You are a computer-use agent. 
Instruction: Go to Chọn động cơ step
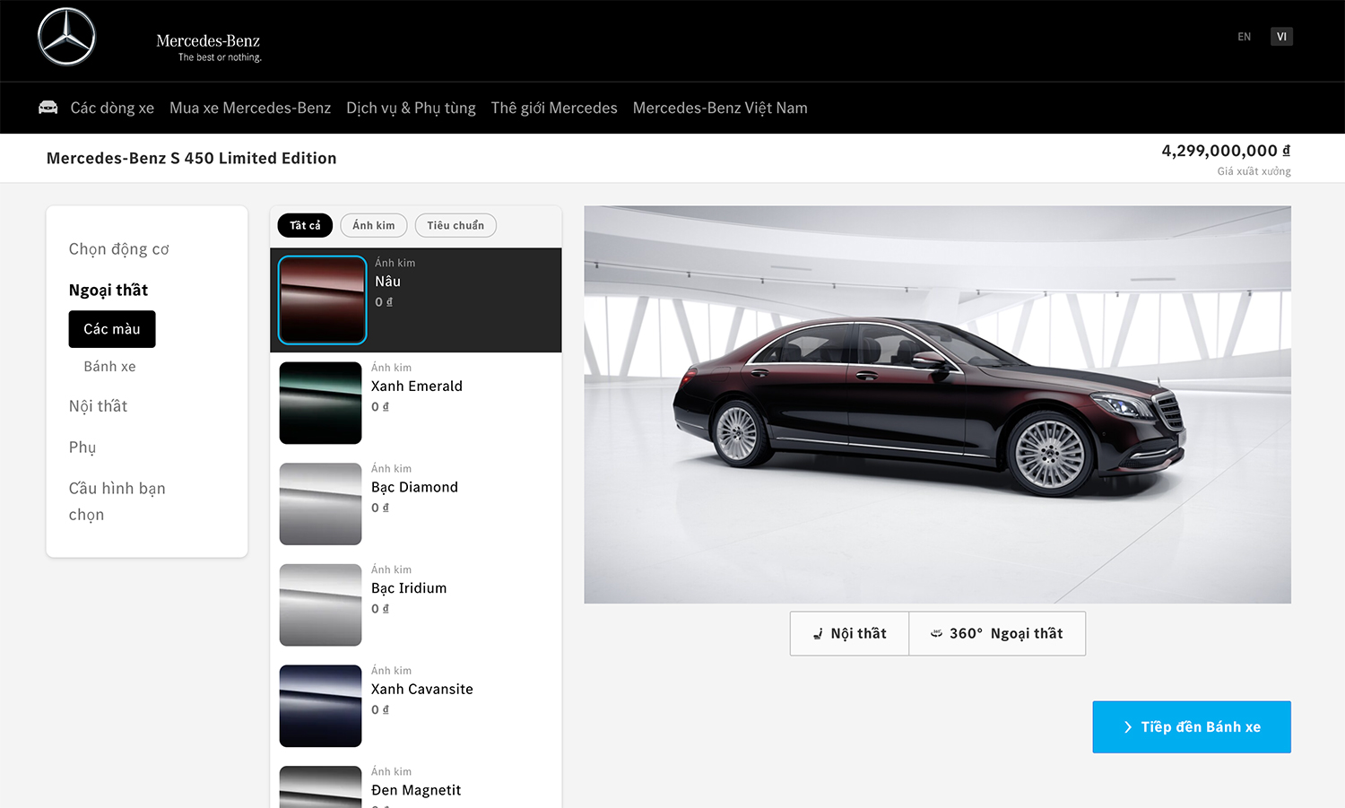(119, 249)
